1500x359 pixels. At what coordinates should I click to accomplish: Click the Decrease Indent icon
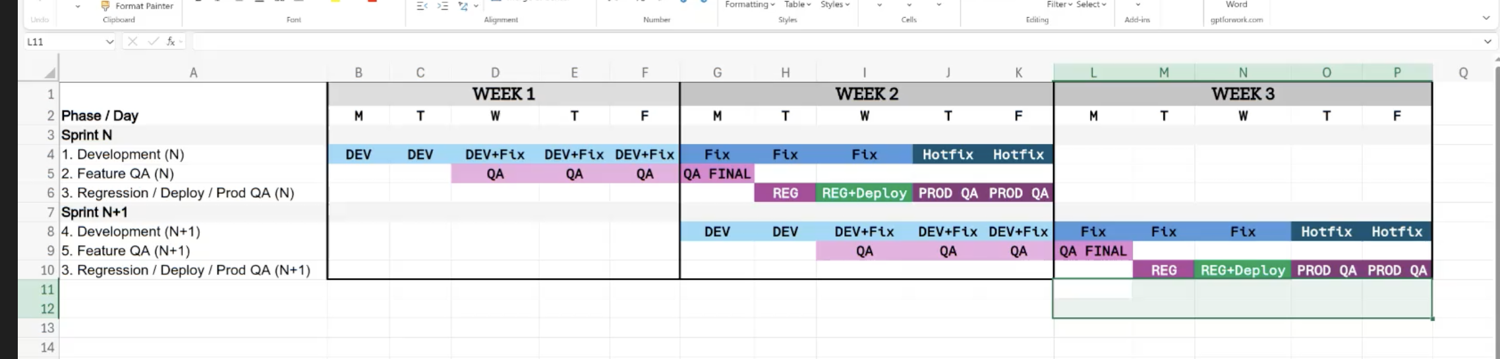pyautogui.click(x=422, y=6)
